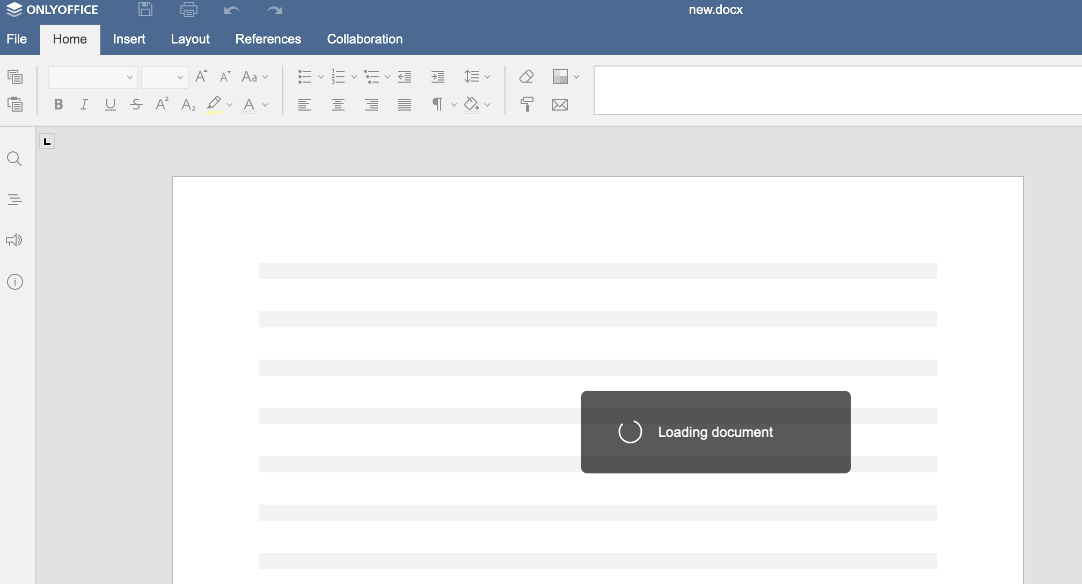
Task: Copy style with paint roller icon
Action: [x=527, y=105]
